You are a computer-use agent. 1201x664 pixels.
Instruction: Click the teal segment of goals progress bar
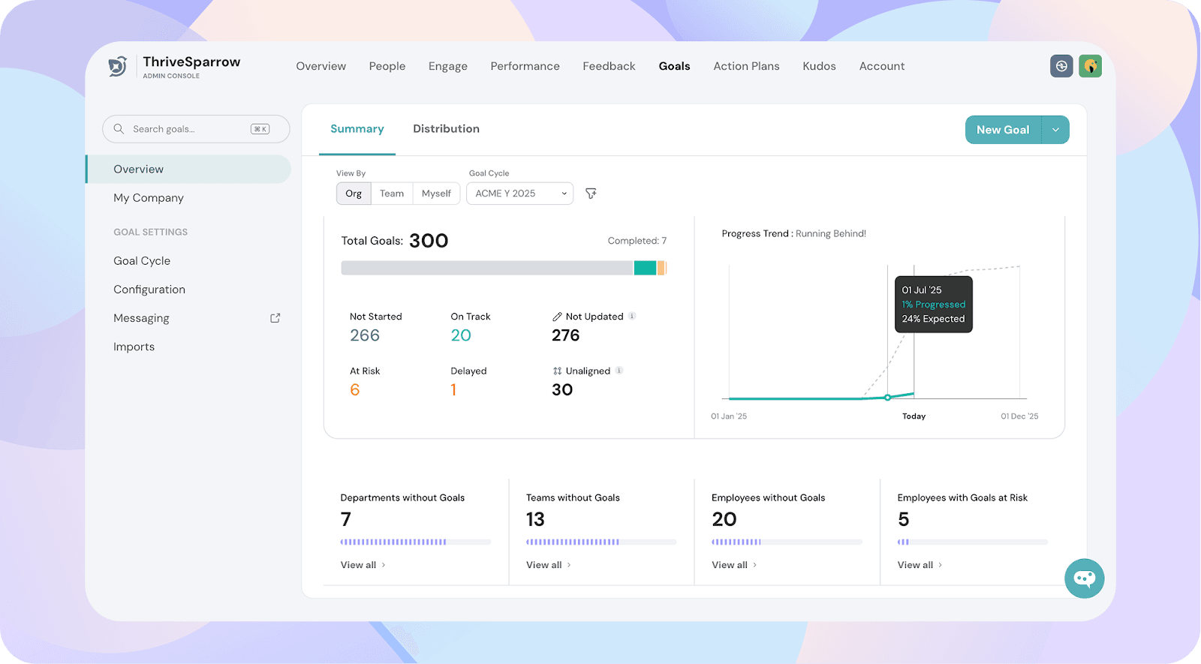[x=645, y=268]
